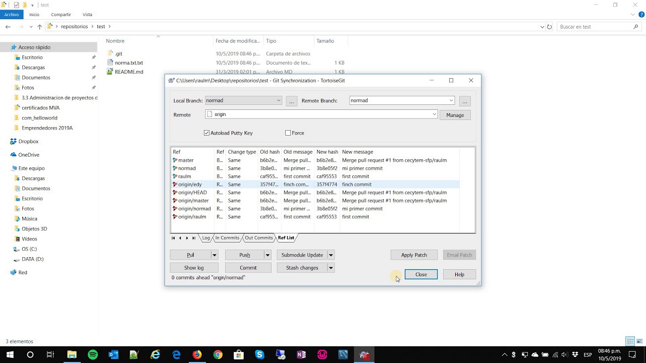Switch to the In Commits tab
This screenshot has height=363, width=646.
(227, 238)
